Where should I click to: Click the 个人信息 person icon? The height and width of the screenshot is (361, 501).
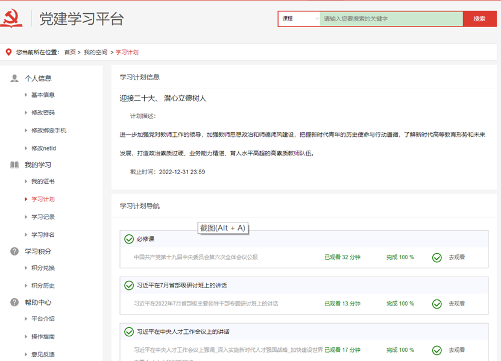(14, 78)
